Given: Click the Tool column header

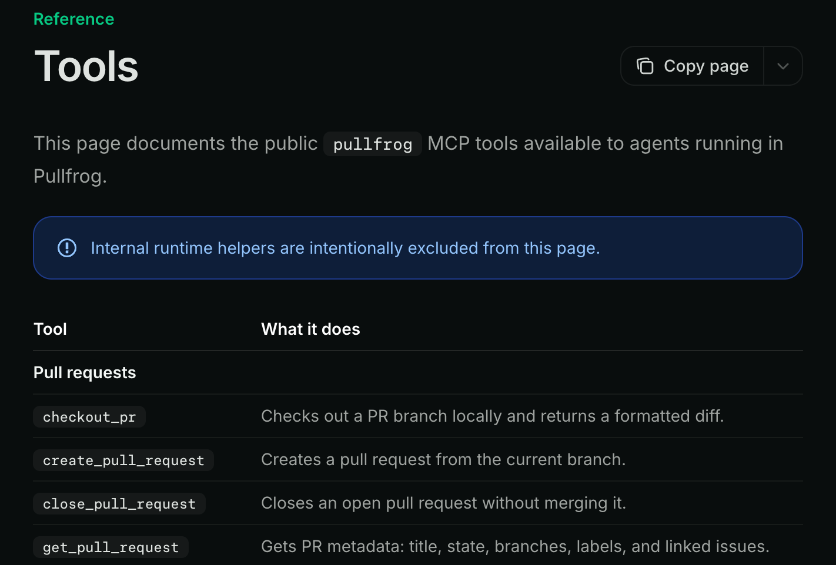Looking at the screenshot, I should [50, 329].
